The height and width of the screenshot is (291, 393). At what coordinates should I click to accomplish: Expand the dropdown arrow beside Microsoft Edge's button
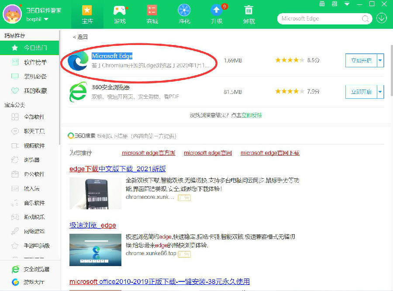[x=380, y=60]
